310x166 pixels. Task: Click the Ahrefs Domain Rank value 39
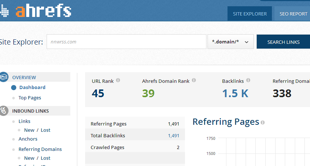coord(148,93)
